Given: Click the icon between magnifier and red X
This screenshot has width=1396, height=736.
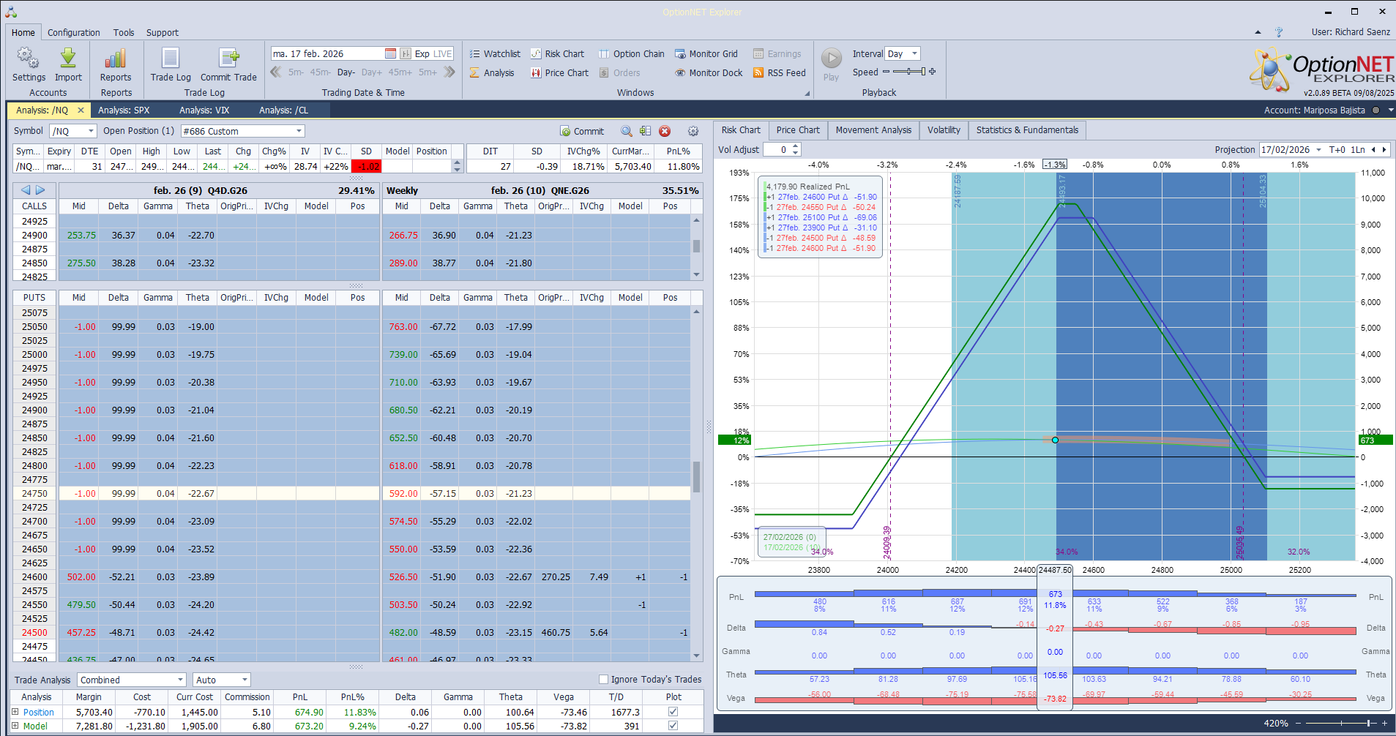Looking at the screenshot, I should (x=645, y=131).
